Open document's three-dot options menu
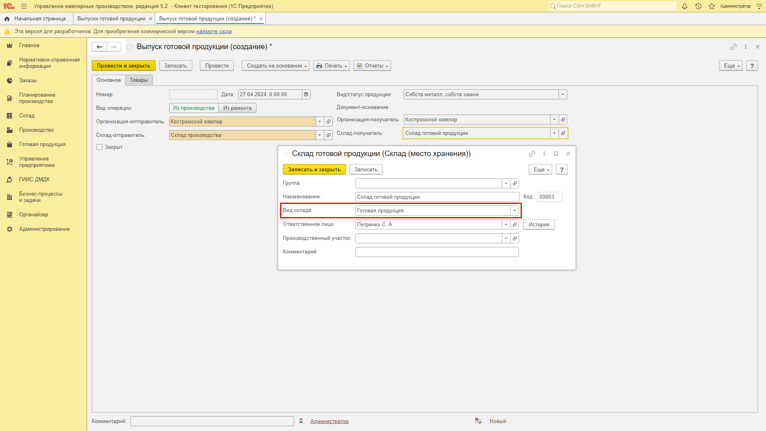This screenshot has height=431, width=766. (x=746, y=47)
